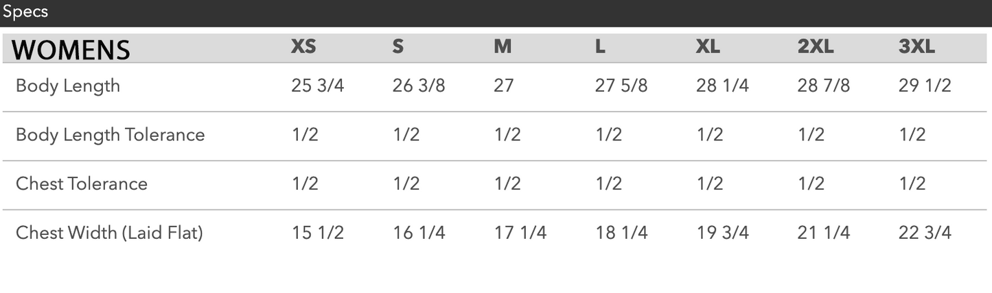Screen dimensions: 992x293
Task: Click the 15 1/2 chest width value
Action: click(318, 233)
